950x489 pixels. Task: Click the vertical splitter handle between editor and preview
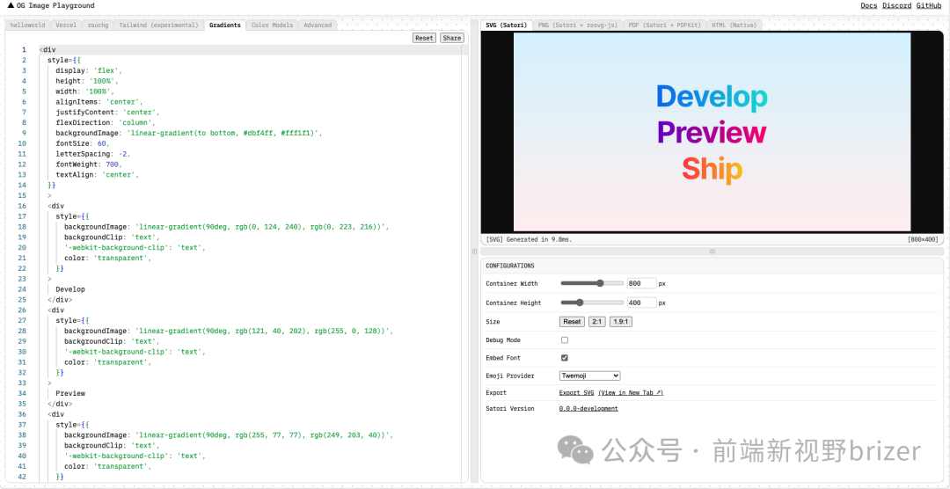coord(474,251)
